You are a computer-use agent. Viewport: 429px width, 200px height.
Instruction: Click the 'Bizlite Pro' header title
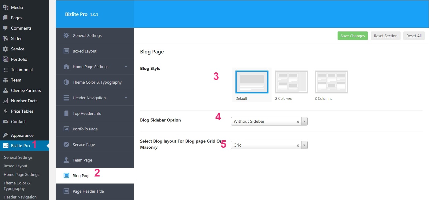point(76,14)
